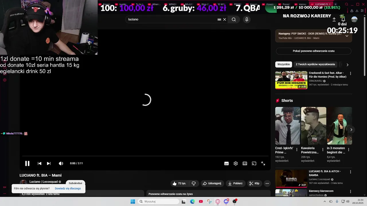Mute the player volume speaker icon
367x206 pixels.
(61, 163)
